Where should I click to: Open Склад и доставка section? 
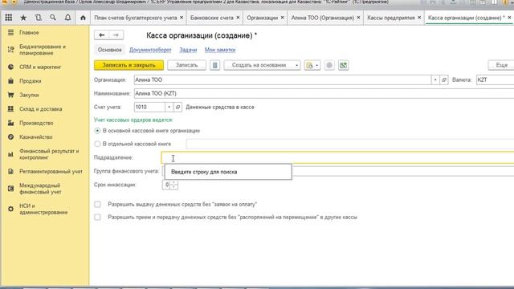pyautogui.click(x=40, y=109)
